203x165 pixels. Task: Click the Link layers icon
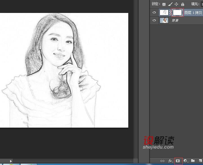click(x=162, y=161)
